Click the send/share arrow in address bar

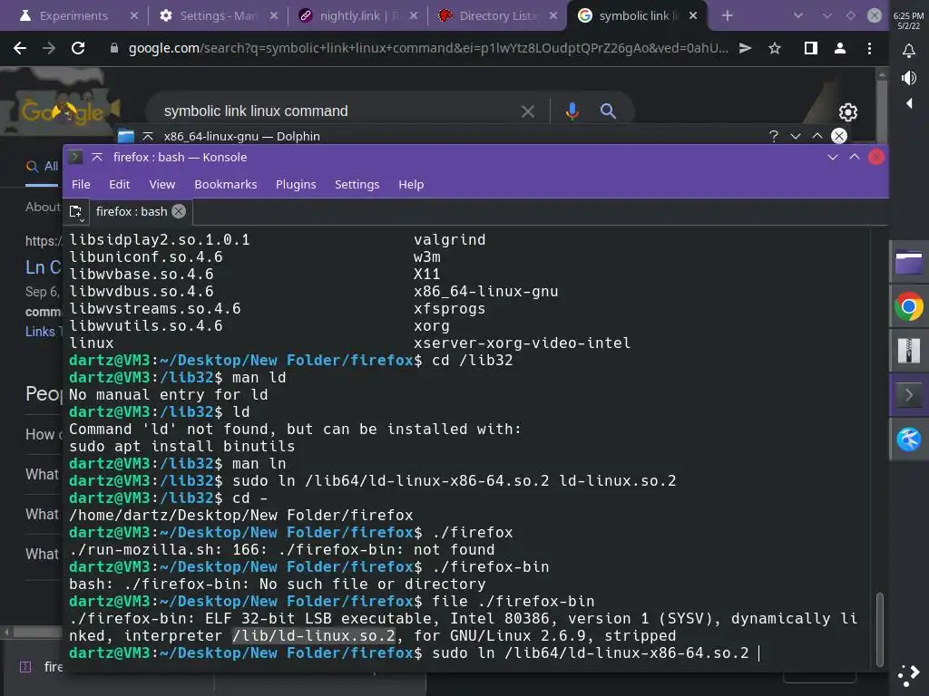coord(746,48)
